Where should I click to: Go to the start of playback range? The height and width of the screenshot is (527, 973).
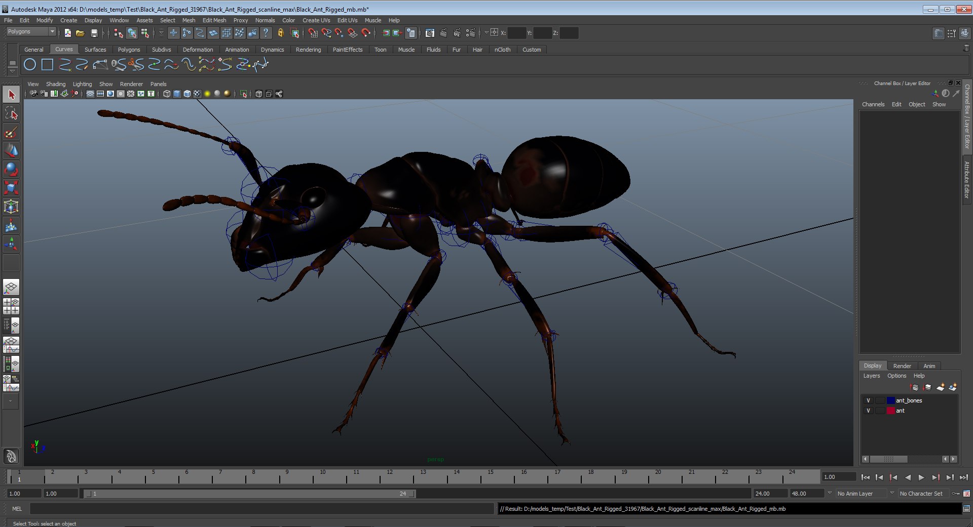[866, 477]
